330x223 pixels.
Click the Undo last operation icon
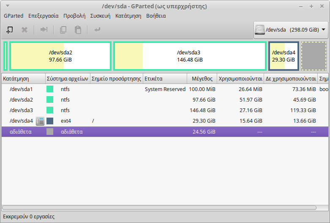point(97,30)
